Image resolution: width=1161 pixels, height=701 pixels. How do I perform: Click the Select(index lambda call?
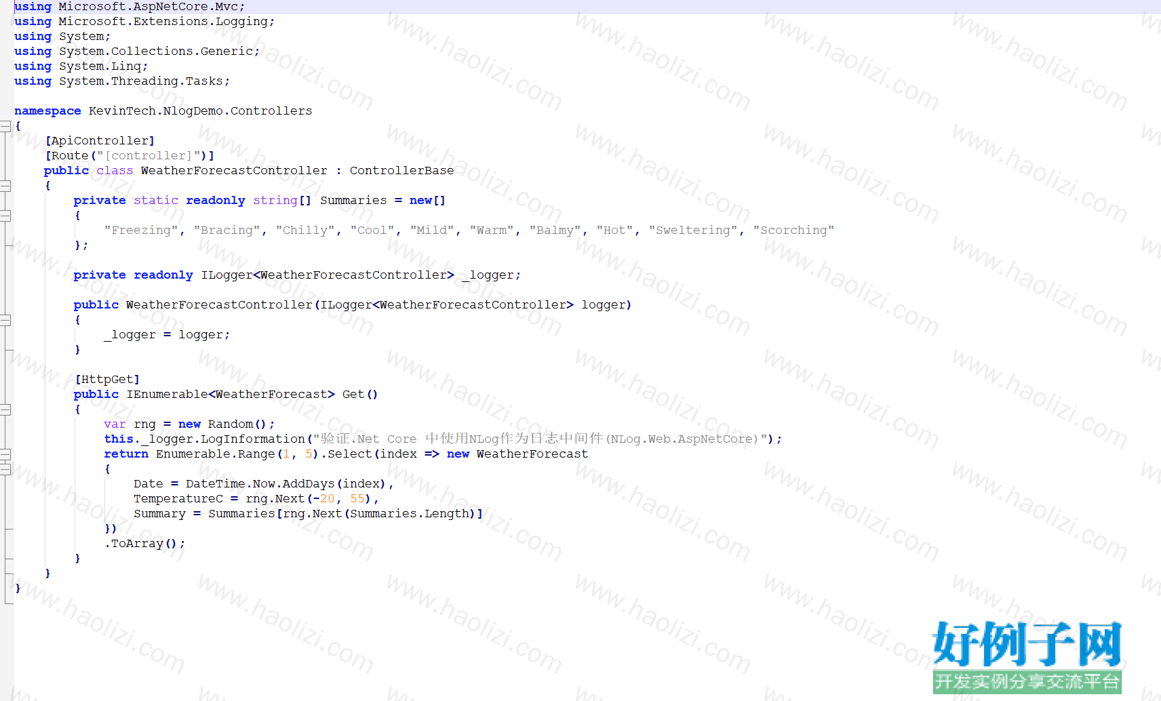point(372,454)
